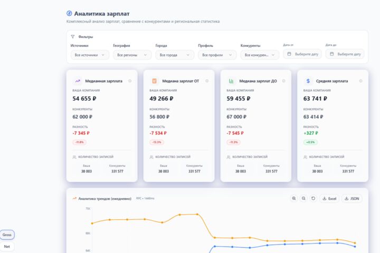Click the last blue line point on chart

pyautogui.click(x=355, y=247)
